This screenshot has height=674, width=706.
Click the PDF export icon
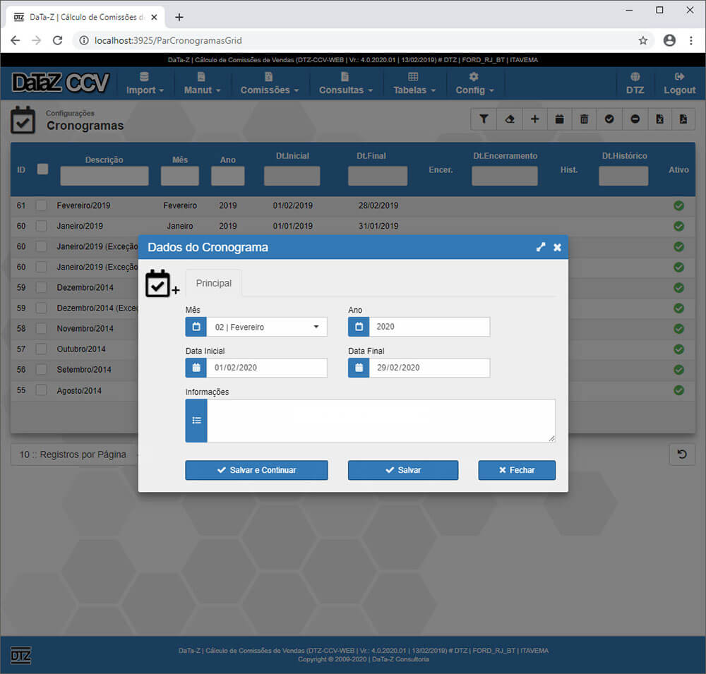683,119
